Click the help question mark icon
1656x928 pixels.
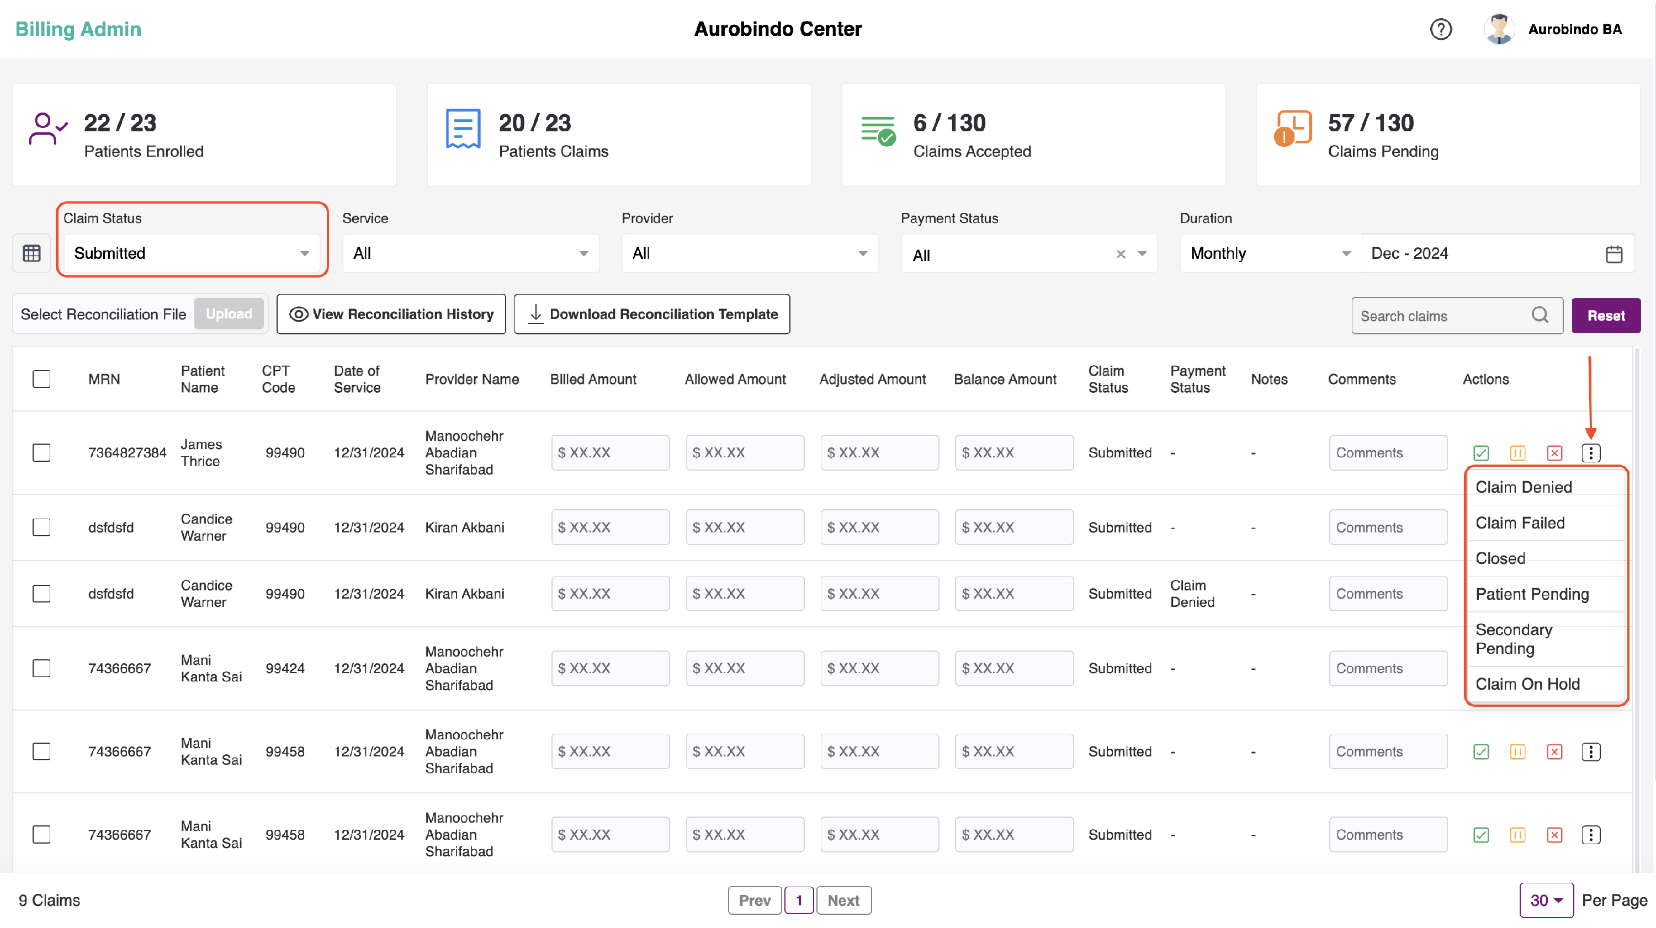1440,30
